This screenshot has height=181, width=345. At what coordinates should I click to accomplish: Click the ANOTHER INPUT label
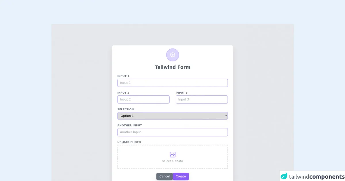click(130, 126)
